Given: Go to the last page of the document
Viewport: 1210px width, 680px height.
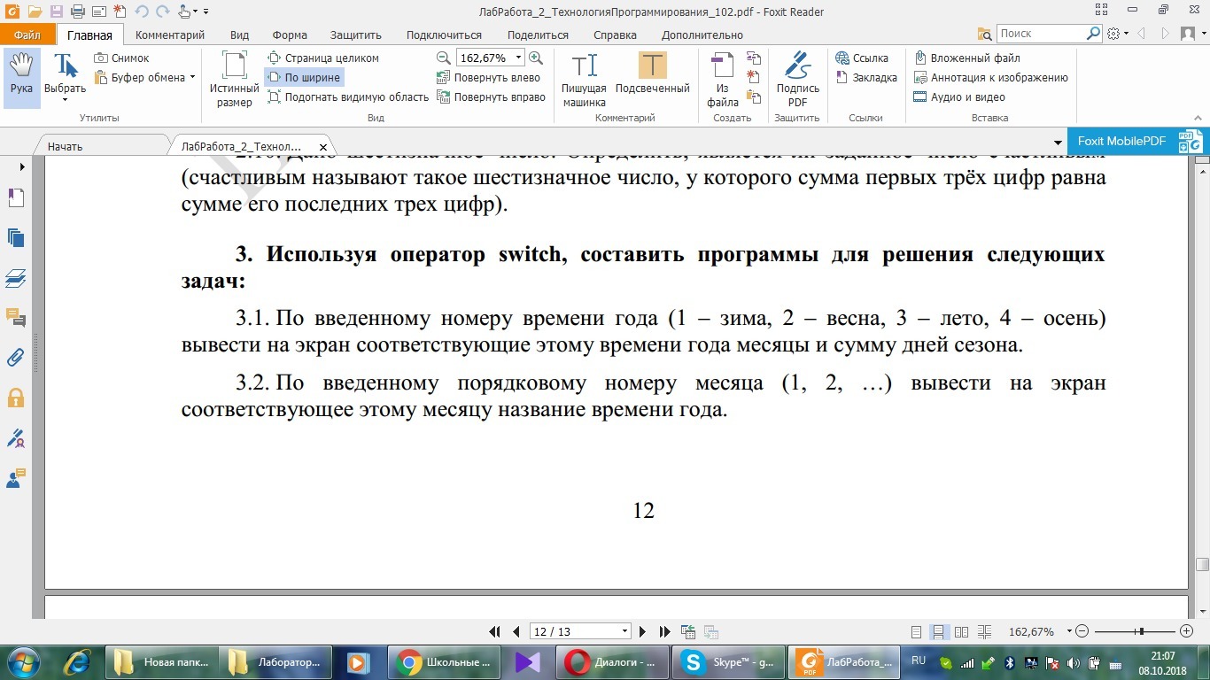Looking at the screenshot, I should point(664,632).
